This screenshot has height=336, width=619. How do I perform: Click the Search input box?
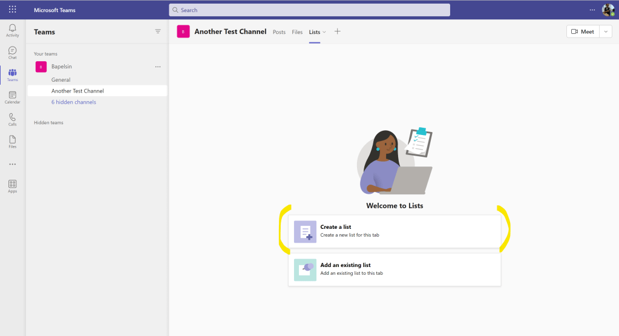(x=309, y=10)
